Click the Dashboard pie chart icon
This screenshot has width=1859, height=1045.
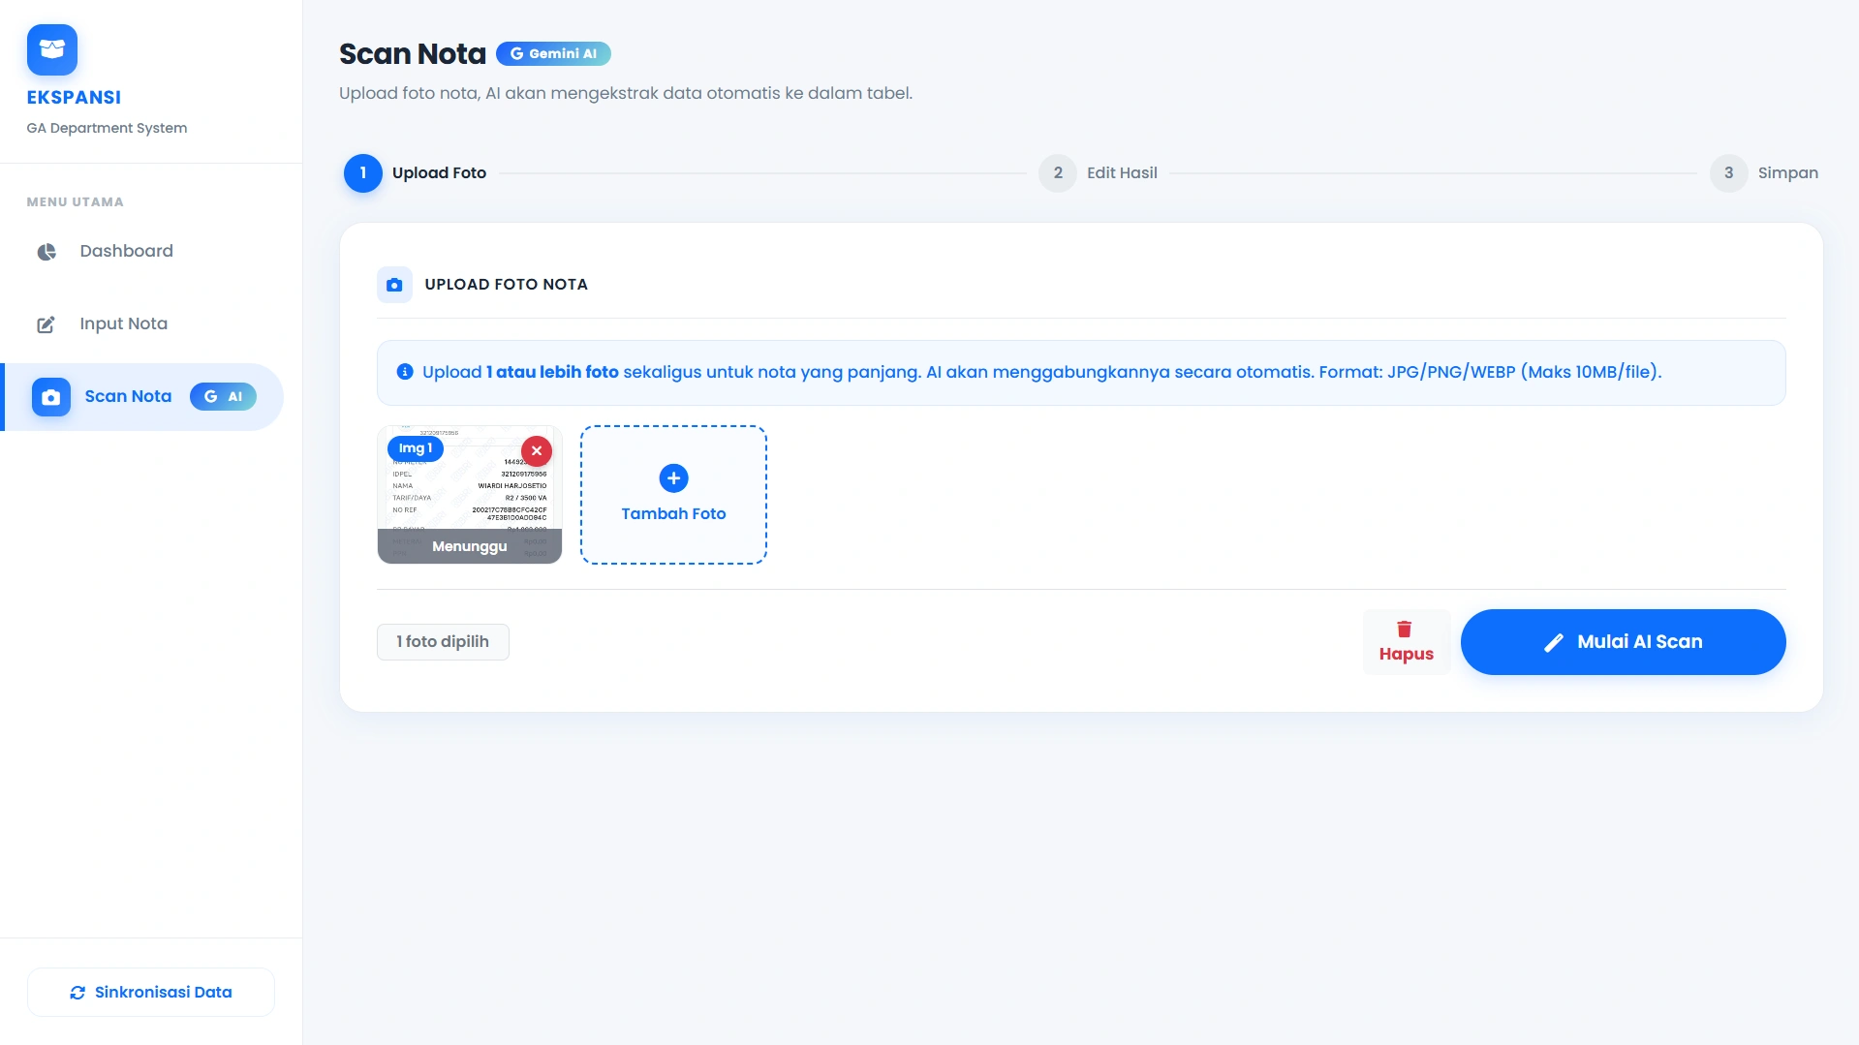[46, 252]
